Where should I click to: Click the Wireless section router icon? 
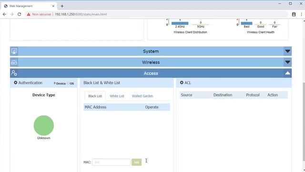point(14,62)
